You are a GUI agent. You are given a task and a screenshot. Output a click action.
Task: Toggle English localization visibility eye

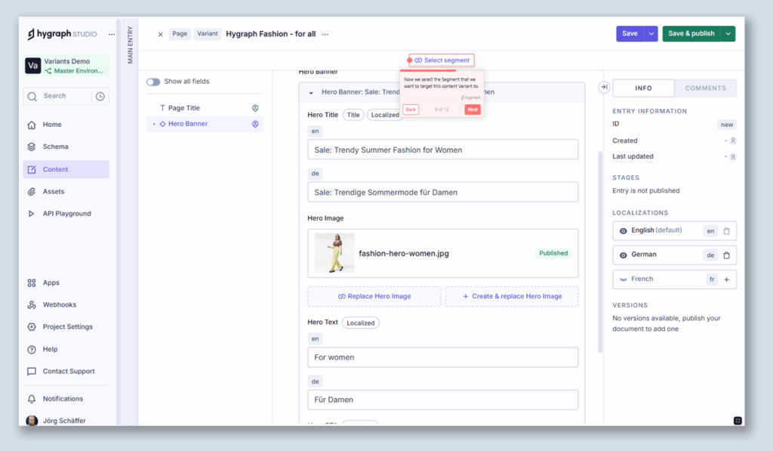pos(624,231)
